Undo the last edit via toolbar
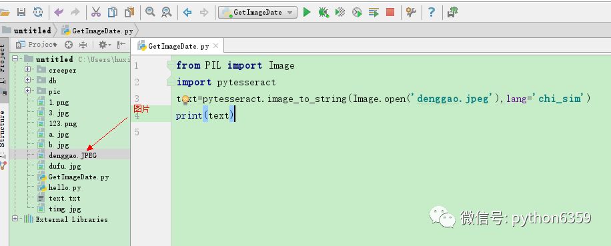The width and height of the screenshot is (611, 246). tap(59, 13)
